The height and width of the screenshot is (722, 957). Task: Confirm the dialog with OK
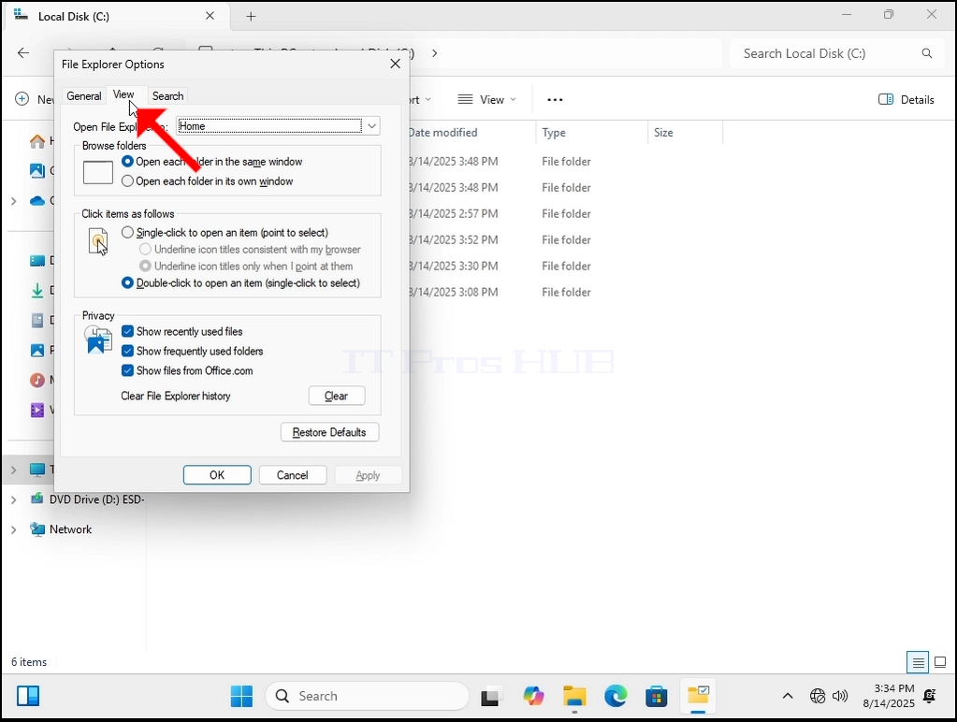(x=217, y=475)
